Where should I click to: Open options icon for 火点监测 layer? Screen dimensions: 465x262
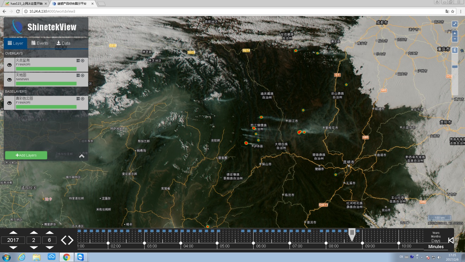click(78, 61)
